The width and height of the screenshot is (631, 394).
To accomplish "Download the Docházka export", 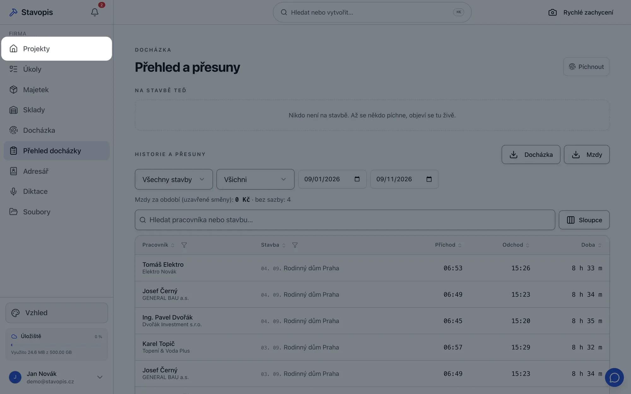I will pyautogui.click(x=531, y=154).
